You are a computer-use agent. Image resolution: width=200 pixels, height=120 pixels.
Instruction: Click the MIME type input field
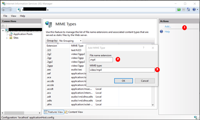click(x=122, y=70)
